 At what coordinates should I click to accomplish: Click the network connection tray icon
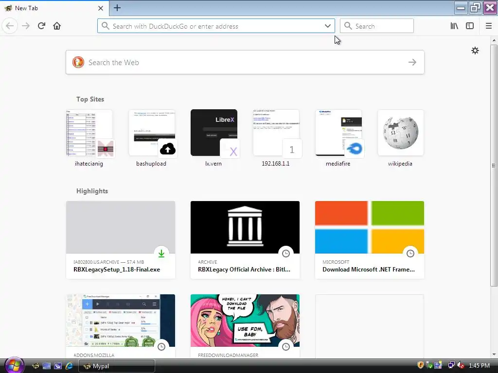pyautogui.click(x=451, y=365)
